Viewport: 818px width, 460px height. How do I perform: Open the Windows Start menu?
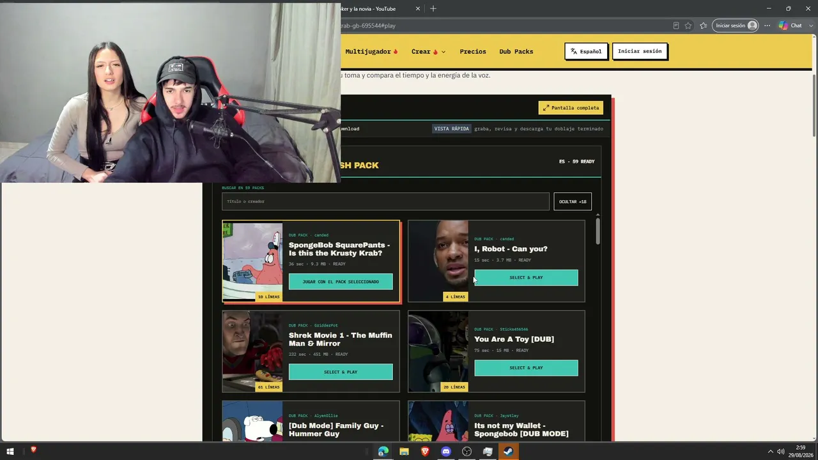tap(10, 451)
